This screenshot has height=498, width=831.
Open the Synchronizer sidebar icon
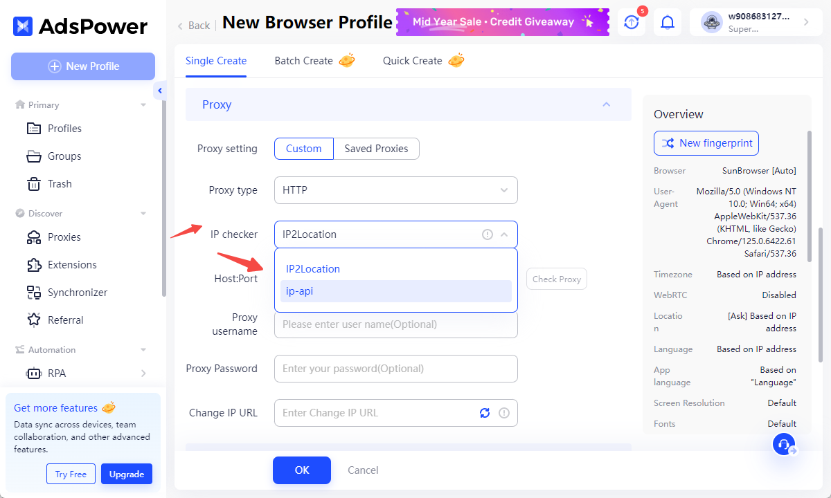click(33, 292)
